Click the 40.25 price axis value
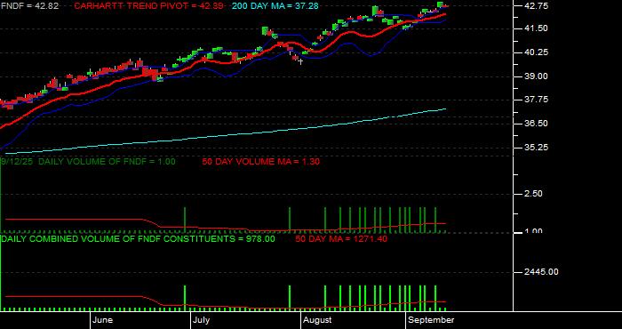The width and height of the screenshot is (622, 329). click(x=537, y=52)
